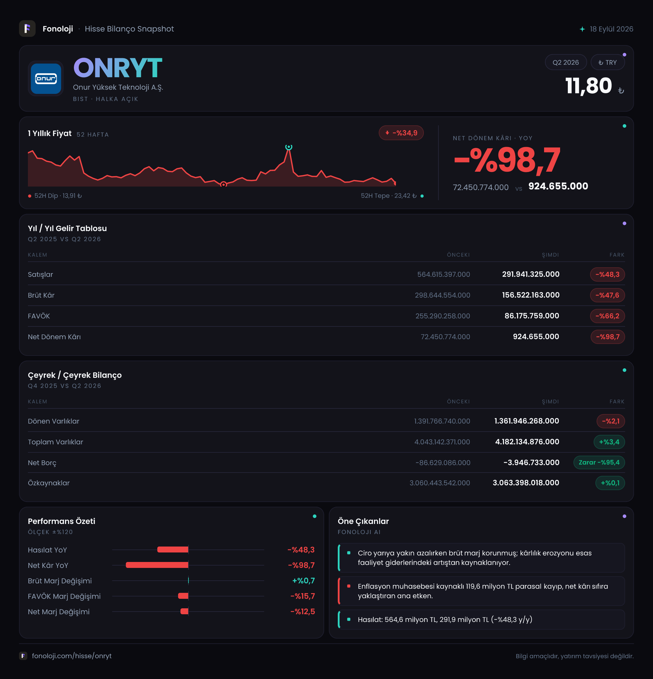The height and width of the screenshot is (679, 653).
Task: Click the Net Kâr YoY performance bar
Action: (157, 565)
